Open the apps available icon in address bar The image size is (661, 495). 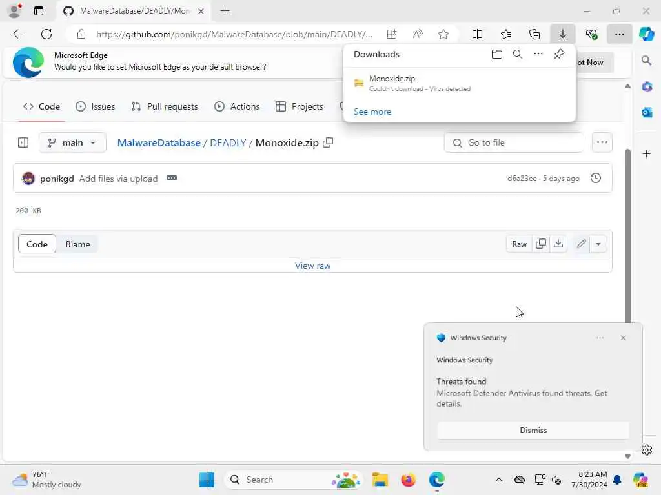click(x=392, y=34)
